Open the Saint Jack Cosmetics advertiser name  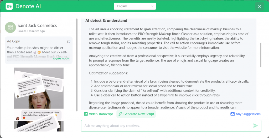click(x=37, y=25)
